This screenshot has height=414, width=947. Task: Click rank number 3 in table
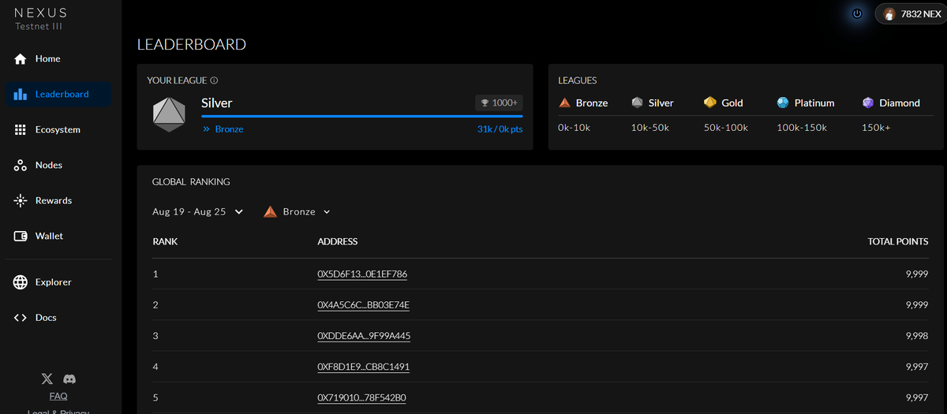click(x=155, y=336)
